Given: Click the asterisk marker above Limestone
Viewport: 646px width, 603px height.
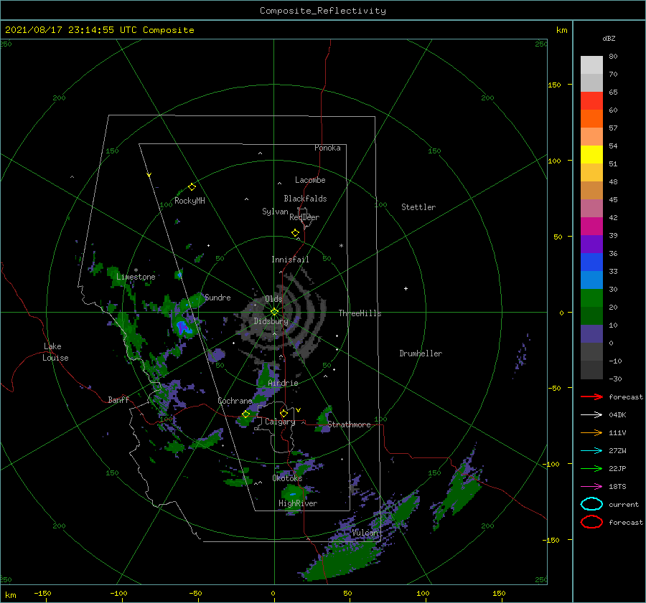Looking at the screenshot, I should click(136, 270).
